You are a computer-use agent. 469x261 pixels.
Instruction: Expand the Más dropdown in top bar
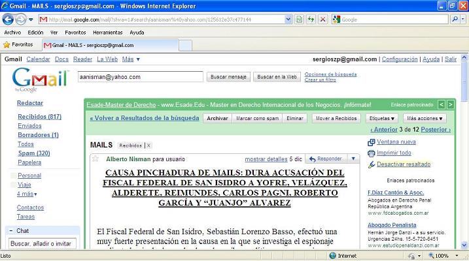[131, 59]
